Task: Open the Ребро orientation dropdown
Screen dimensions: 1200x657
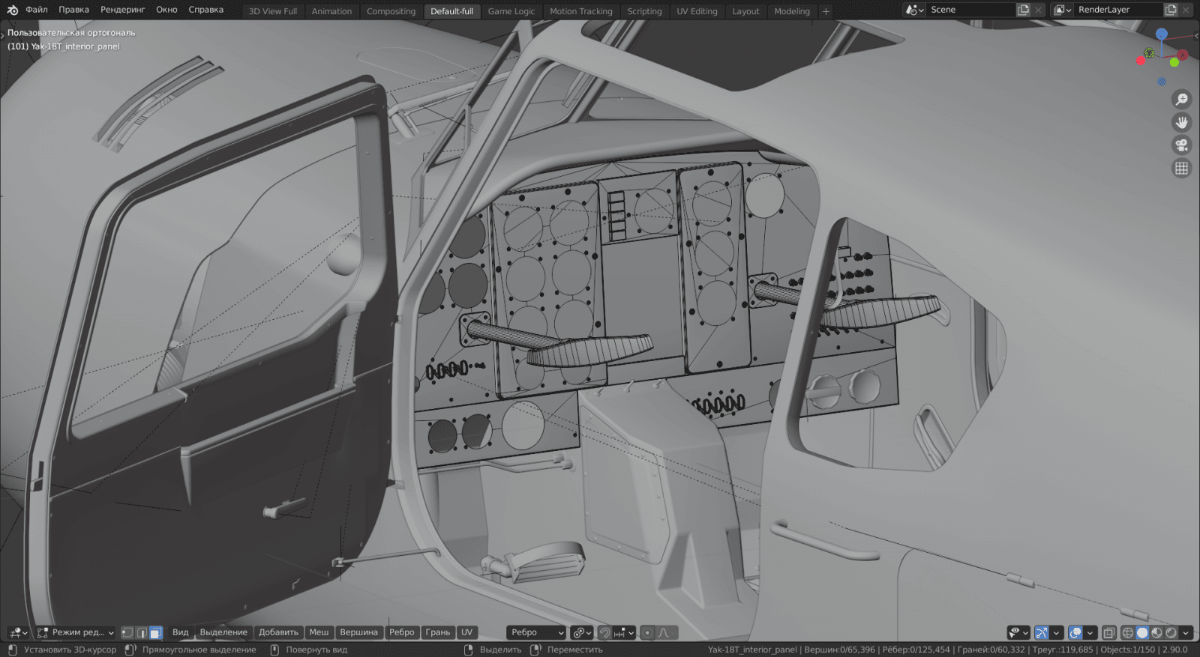Action: pyautogui.click(x=535, y=633)
